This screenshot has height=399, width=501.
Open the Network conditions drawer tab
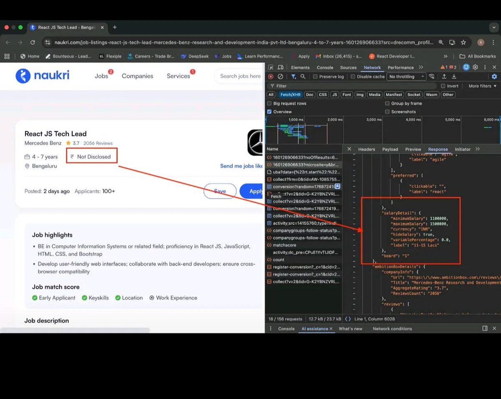392,329
